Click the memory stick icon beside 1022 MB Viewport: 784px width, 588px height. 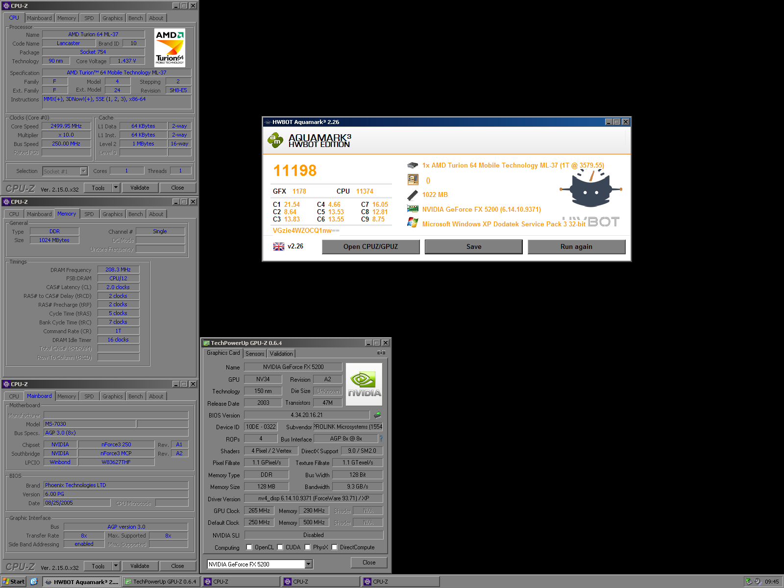tap(413, 195)
